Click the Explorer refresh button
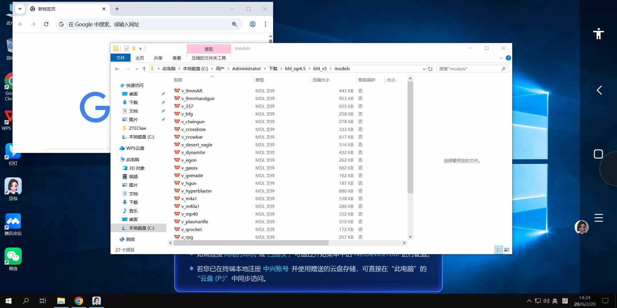The height and width of the screenshot is (308, 617). pos(430,69)
